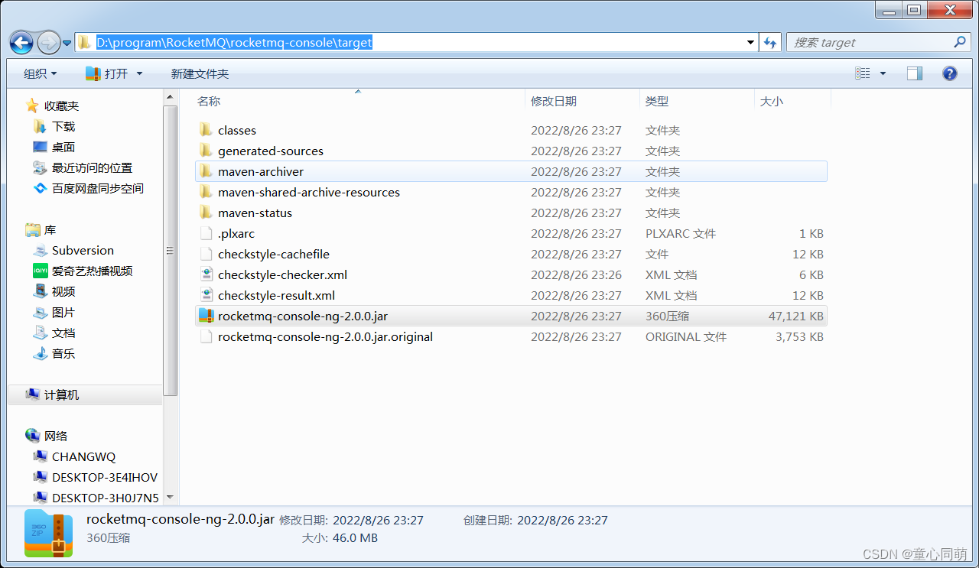Click file name rocketmq-console-ng-2.0.0.jar.original
Viewport: 979px width, 568px height.
coord(325,336)
